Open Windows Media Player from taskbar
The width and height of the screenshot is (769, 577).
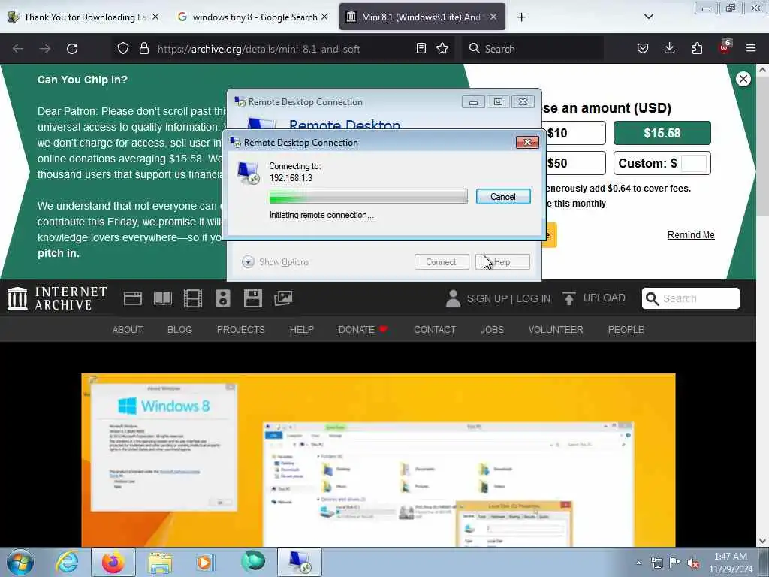(204, 562)
